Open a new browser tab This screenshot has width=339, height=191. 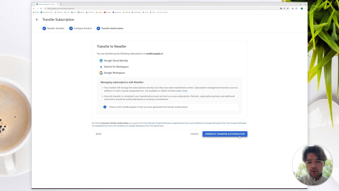(x=61, y=4)
